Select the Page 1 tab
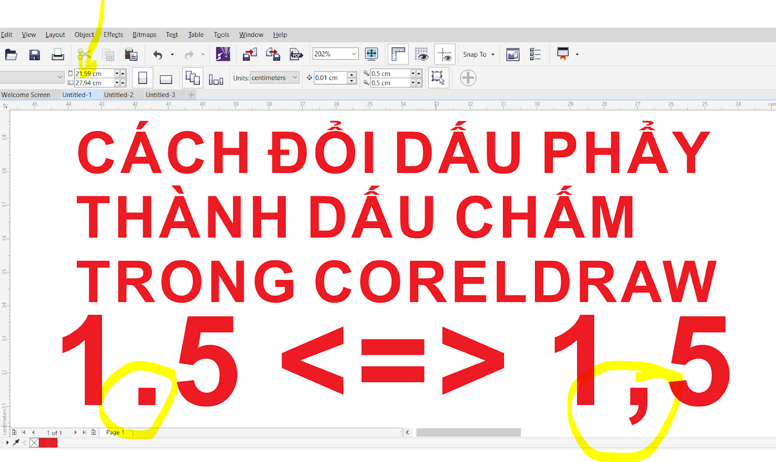This screenshot has height=462, width=776. [x=115, y=432]
